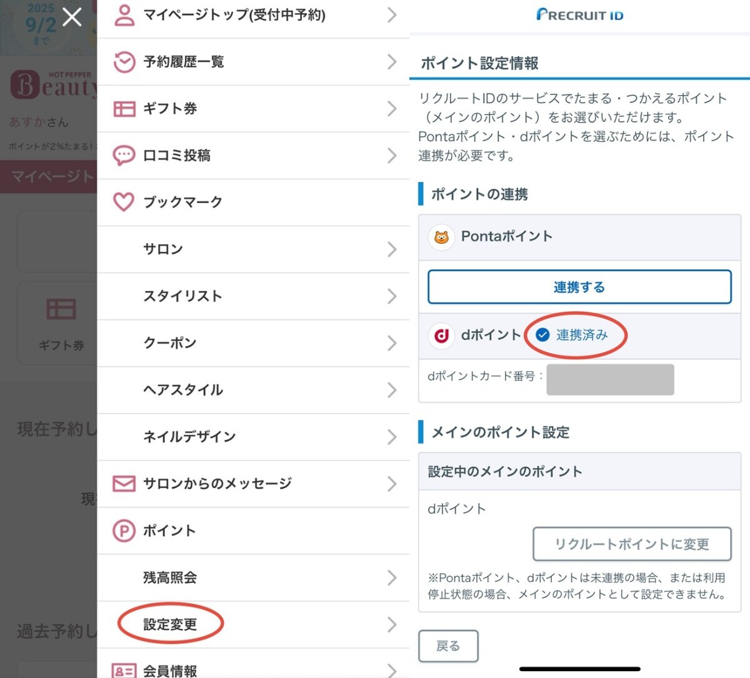Expand the サロン row via its chevron
The image size is (750, 678).
392,249
